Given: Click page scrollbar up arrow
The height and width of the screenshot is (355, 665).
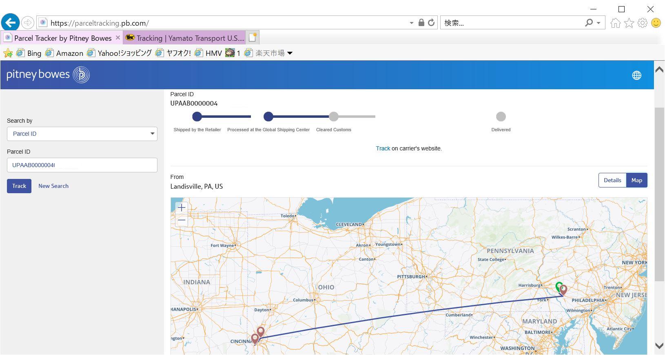Looking at the screenshot, I should coord(659,70).
